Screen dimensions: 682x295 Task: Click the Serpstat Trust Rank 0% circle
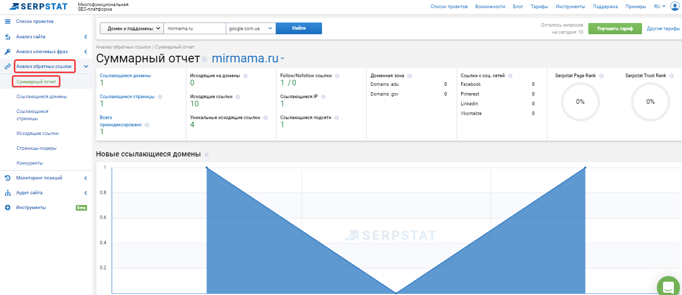pyautogui.click(x=650, y=101)
